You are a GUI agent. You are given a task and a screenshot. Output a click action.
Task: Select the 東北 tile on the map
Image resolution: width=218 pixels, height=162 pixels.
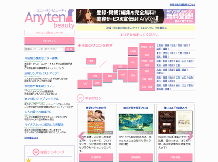point(133,62)
